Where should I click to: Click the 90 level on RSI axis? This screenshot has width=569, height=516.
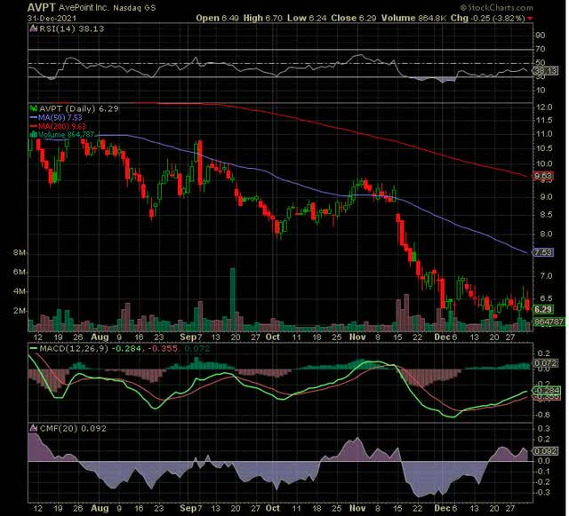(541, 36)
